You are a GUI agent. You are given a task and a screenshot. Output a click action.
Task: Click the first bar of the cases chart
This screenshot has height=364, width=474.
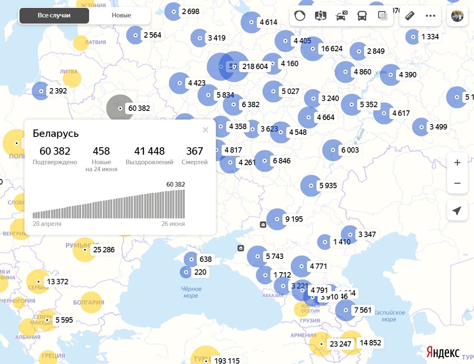coord(34,215)
